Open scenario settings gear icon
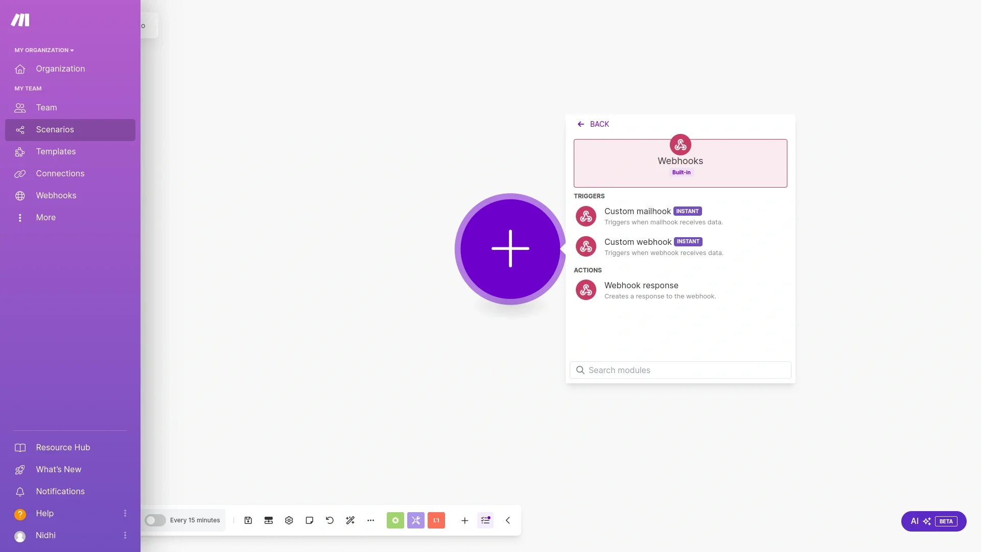981x552 pixels. pos(289,520)
